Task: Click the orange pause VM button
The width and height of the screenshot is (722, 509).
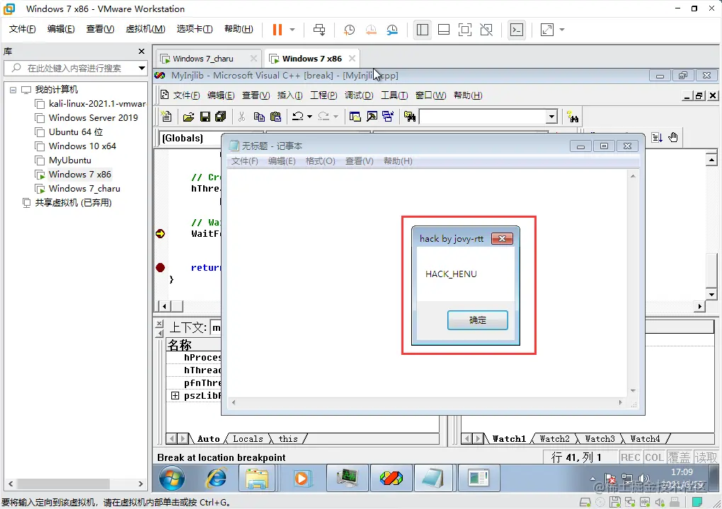Action: pos(277,30)
